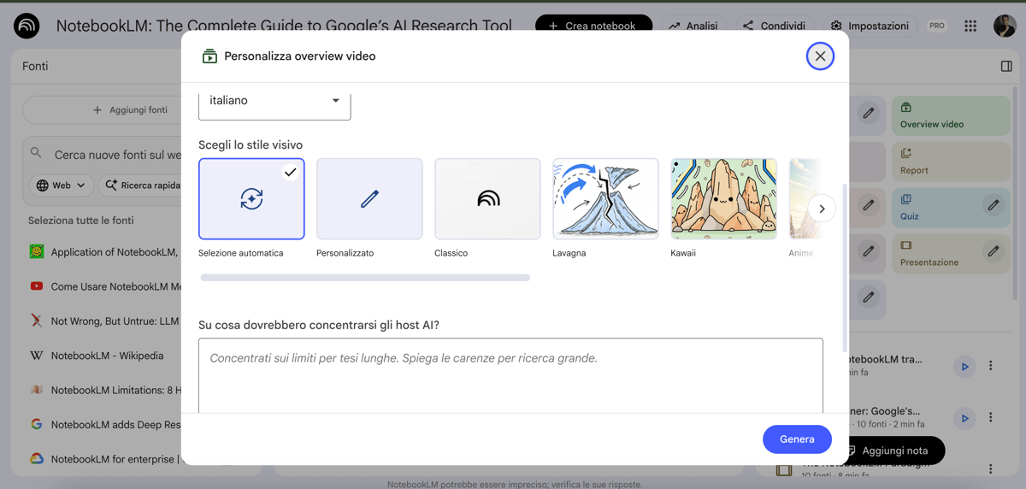1026x489 pixels.
Task: Select the Selezione automatica style option
Action: coord(251,198)
